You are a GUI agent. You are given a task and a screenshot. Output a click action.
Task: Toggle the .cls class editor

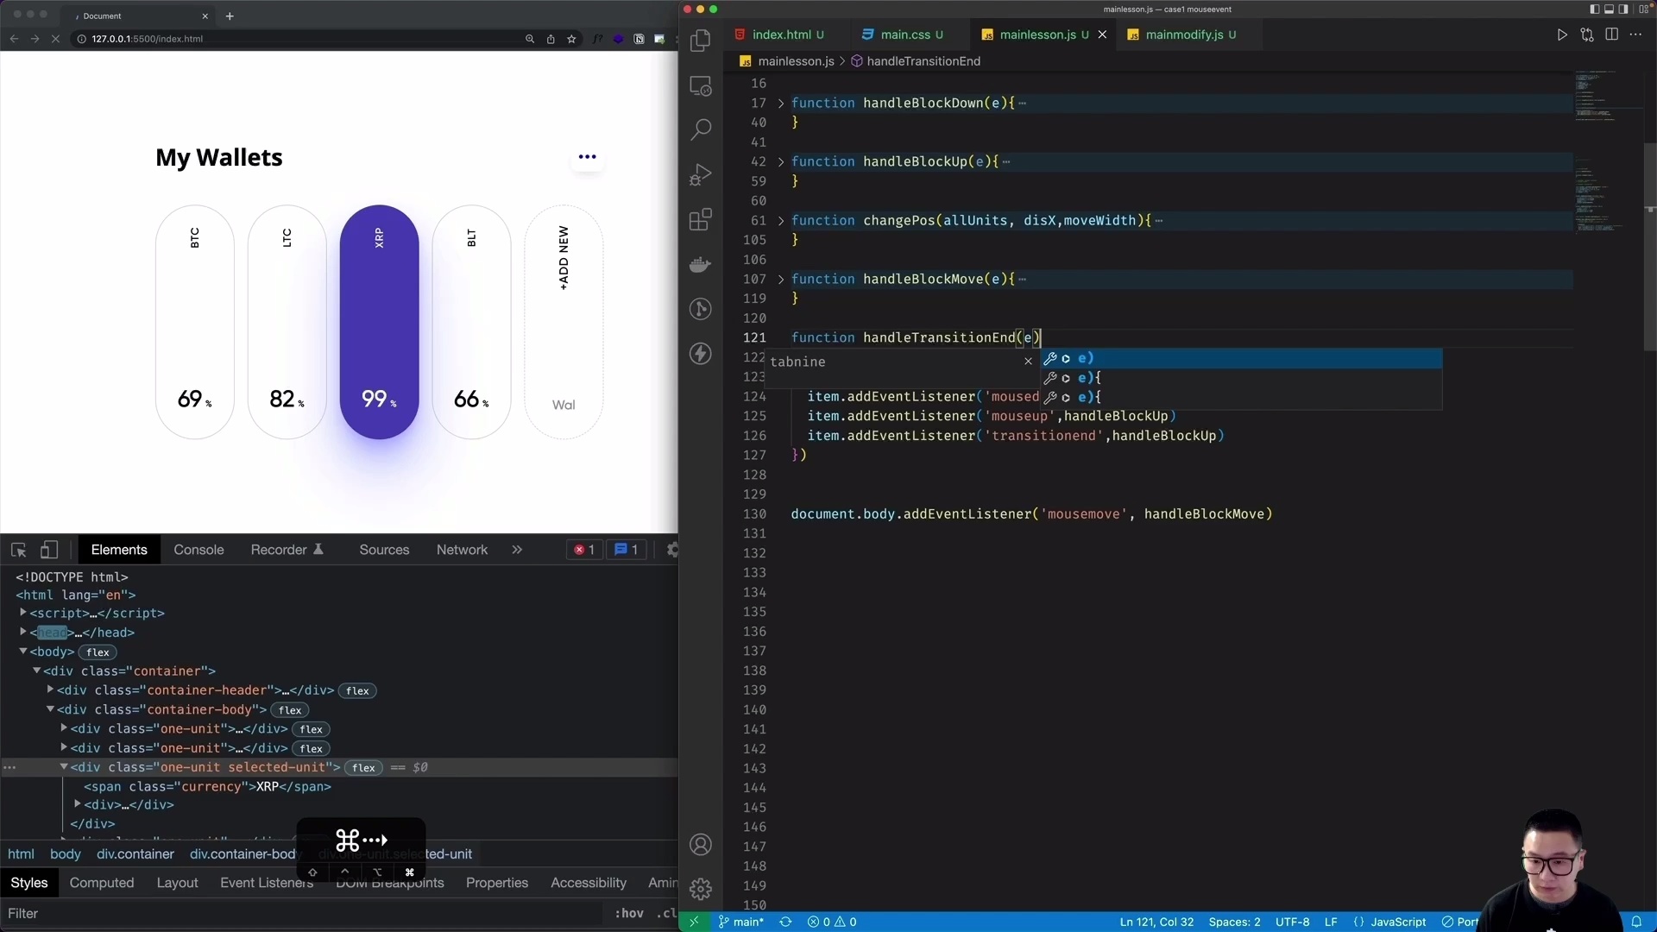tap(665, 913)
